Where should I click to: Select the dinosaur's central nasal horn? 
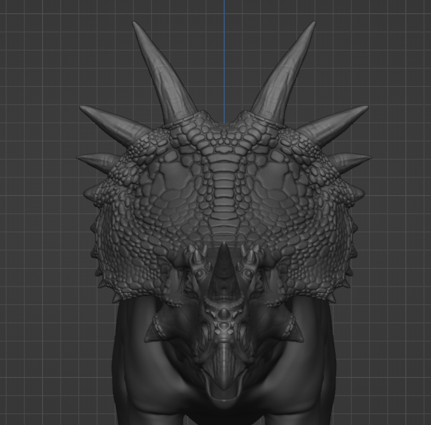pyautogui.click(x=224, y=272)
